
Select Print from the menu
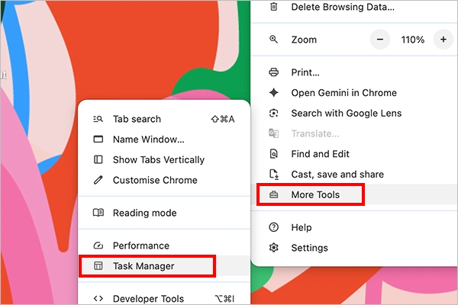[x=354, y=72]
